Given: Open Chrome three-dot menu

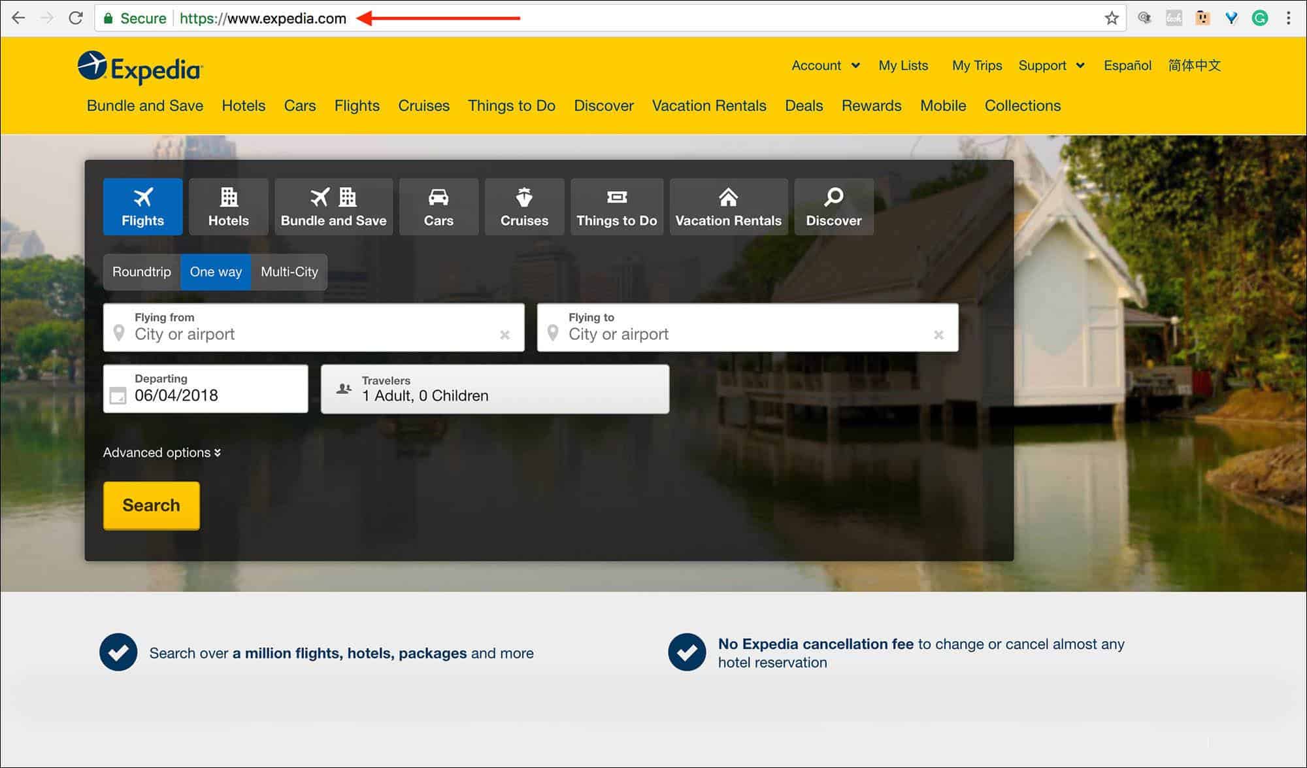Looking at the screenshot, I should [1289, 18].
